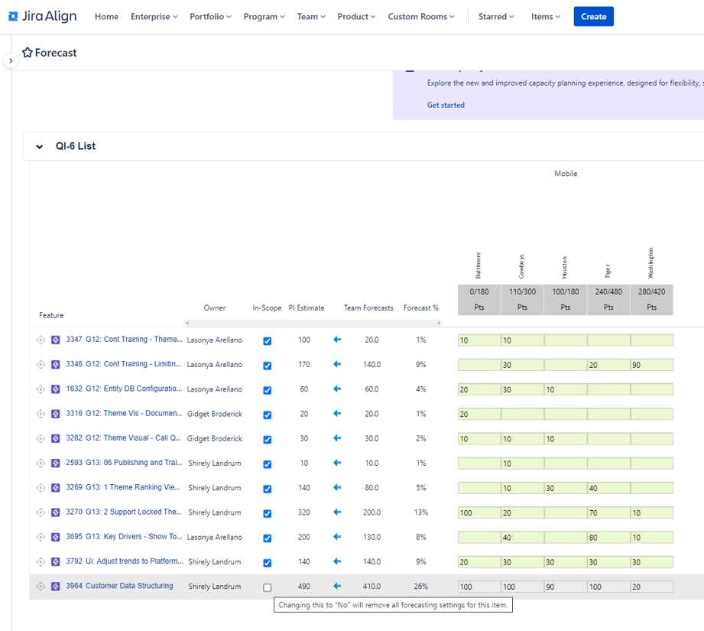Click the blue arrow for feature 1632

tap(337, 389)
